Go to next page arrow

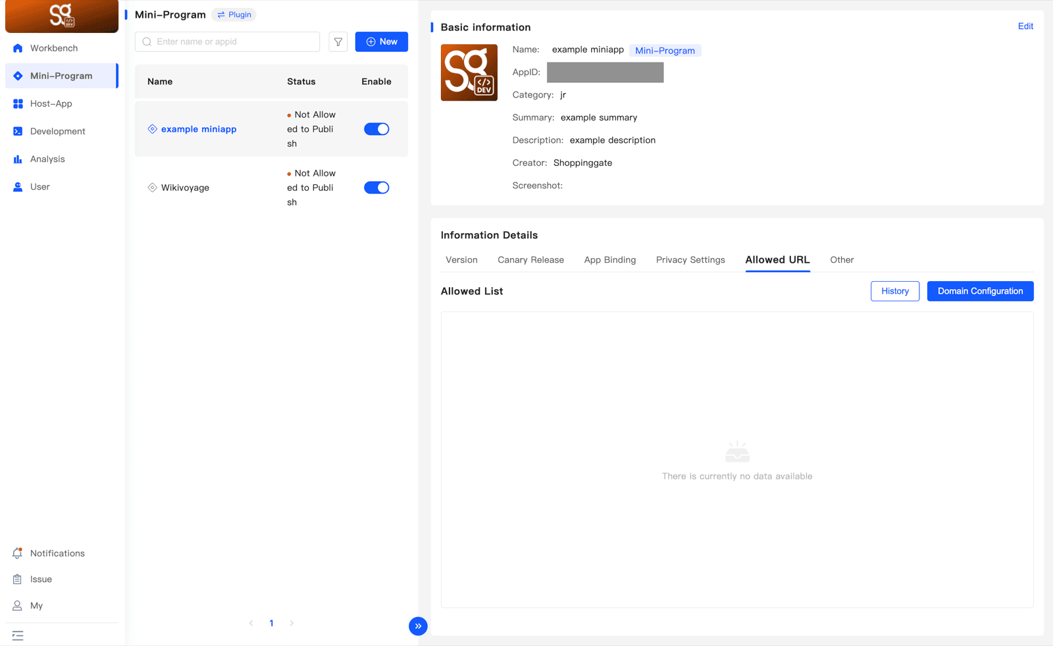tap(292, 623)
